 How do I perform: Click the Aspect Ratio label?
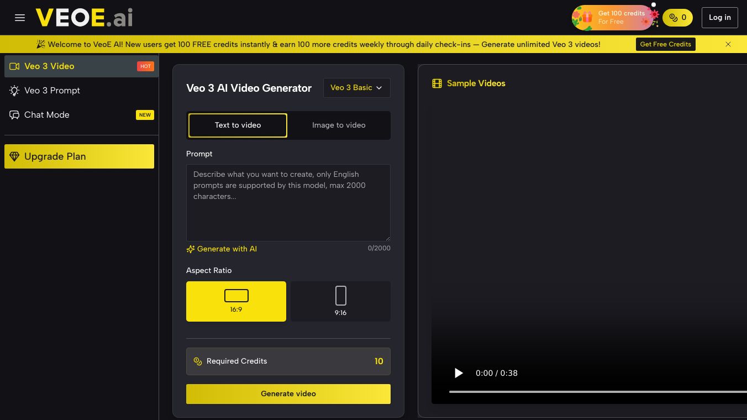tap(209, 270)
